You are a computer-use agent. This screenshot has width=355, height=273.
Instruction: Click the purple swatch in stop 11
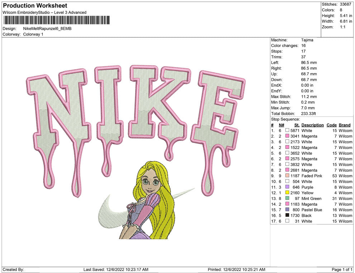[x=287, y=187]
